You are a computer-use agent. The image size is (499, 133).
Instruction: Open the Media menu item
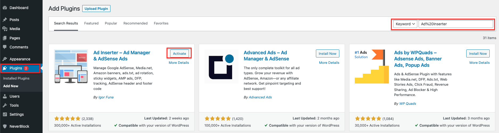pyautogui.click(x=21, y=29)
